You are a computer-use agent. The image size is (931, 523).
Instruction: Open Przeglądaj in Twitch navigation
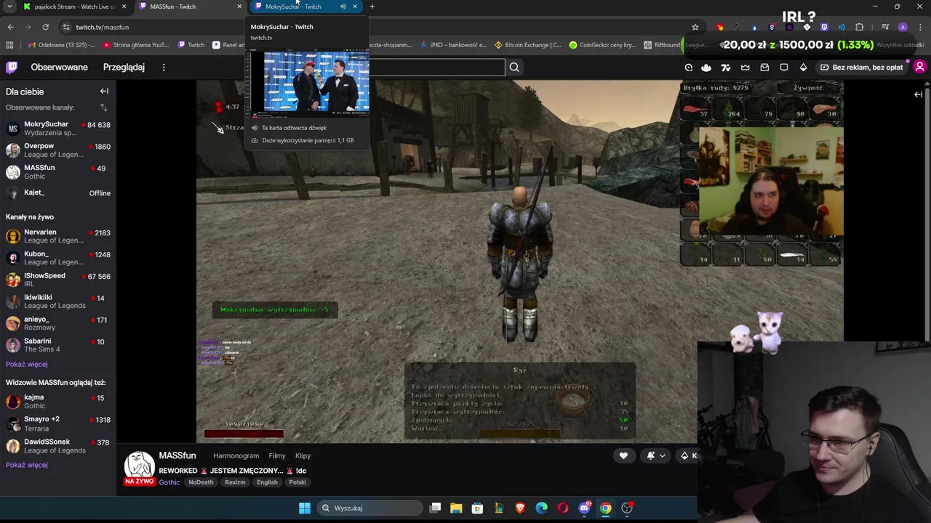click(124, 67)
